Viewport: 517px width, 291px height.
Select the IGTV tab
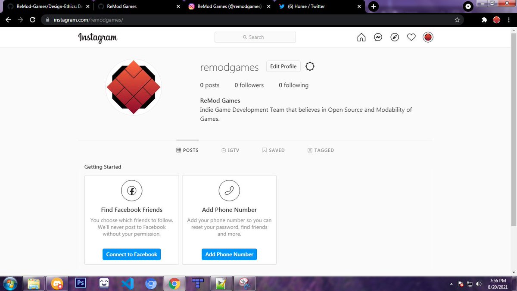(x=230, y=150)
